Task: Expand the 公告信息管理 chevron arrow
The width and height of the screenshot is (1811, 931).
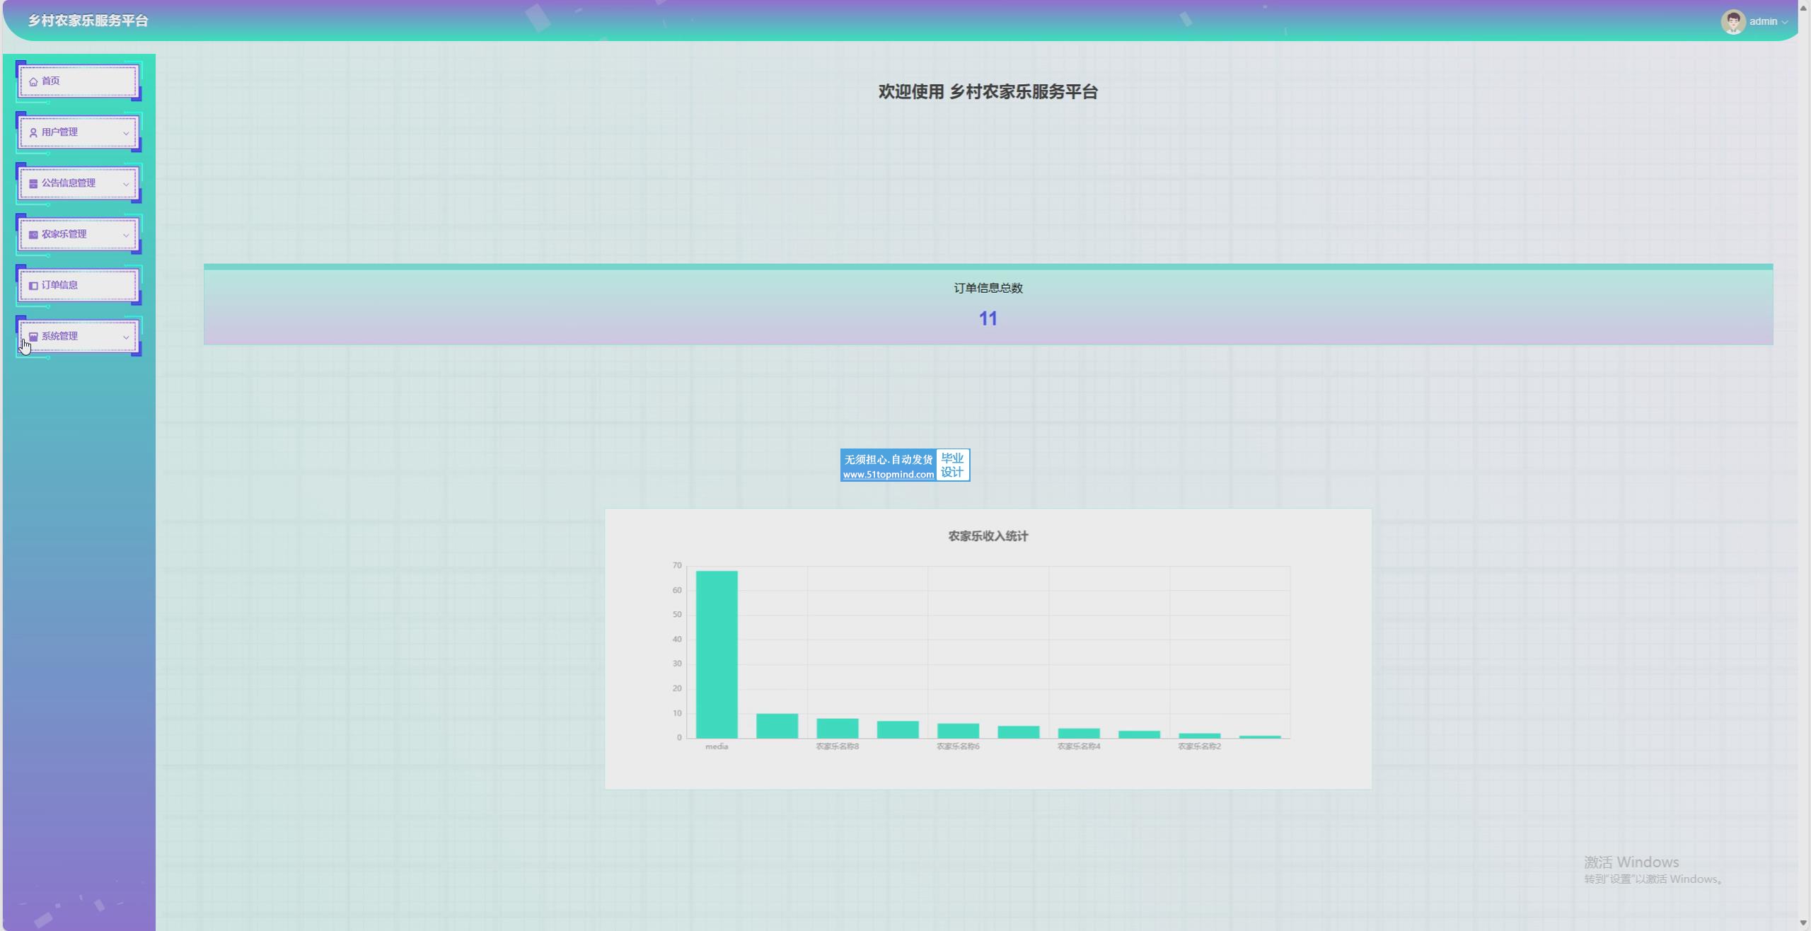Action: coord(126,184)
